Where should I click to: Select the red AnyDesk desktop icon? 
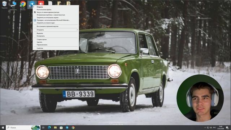pyautogui.click(x=41, y=3)
